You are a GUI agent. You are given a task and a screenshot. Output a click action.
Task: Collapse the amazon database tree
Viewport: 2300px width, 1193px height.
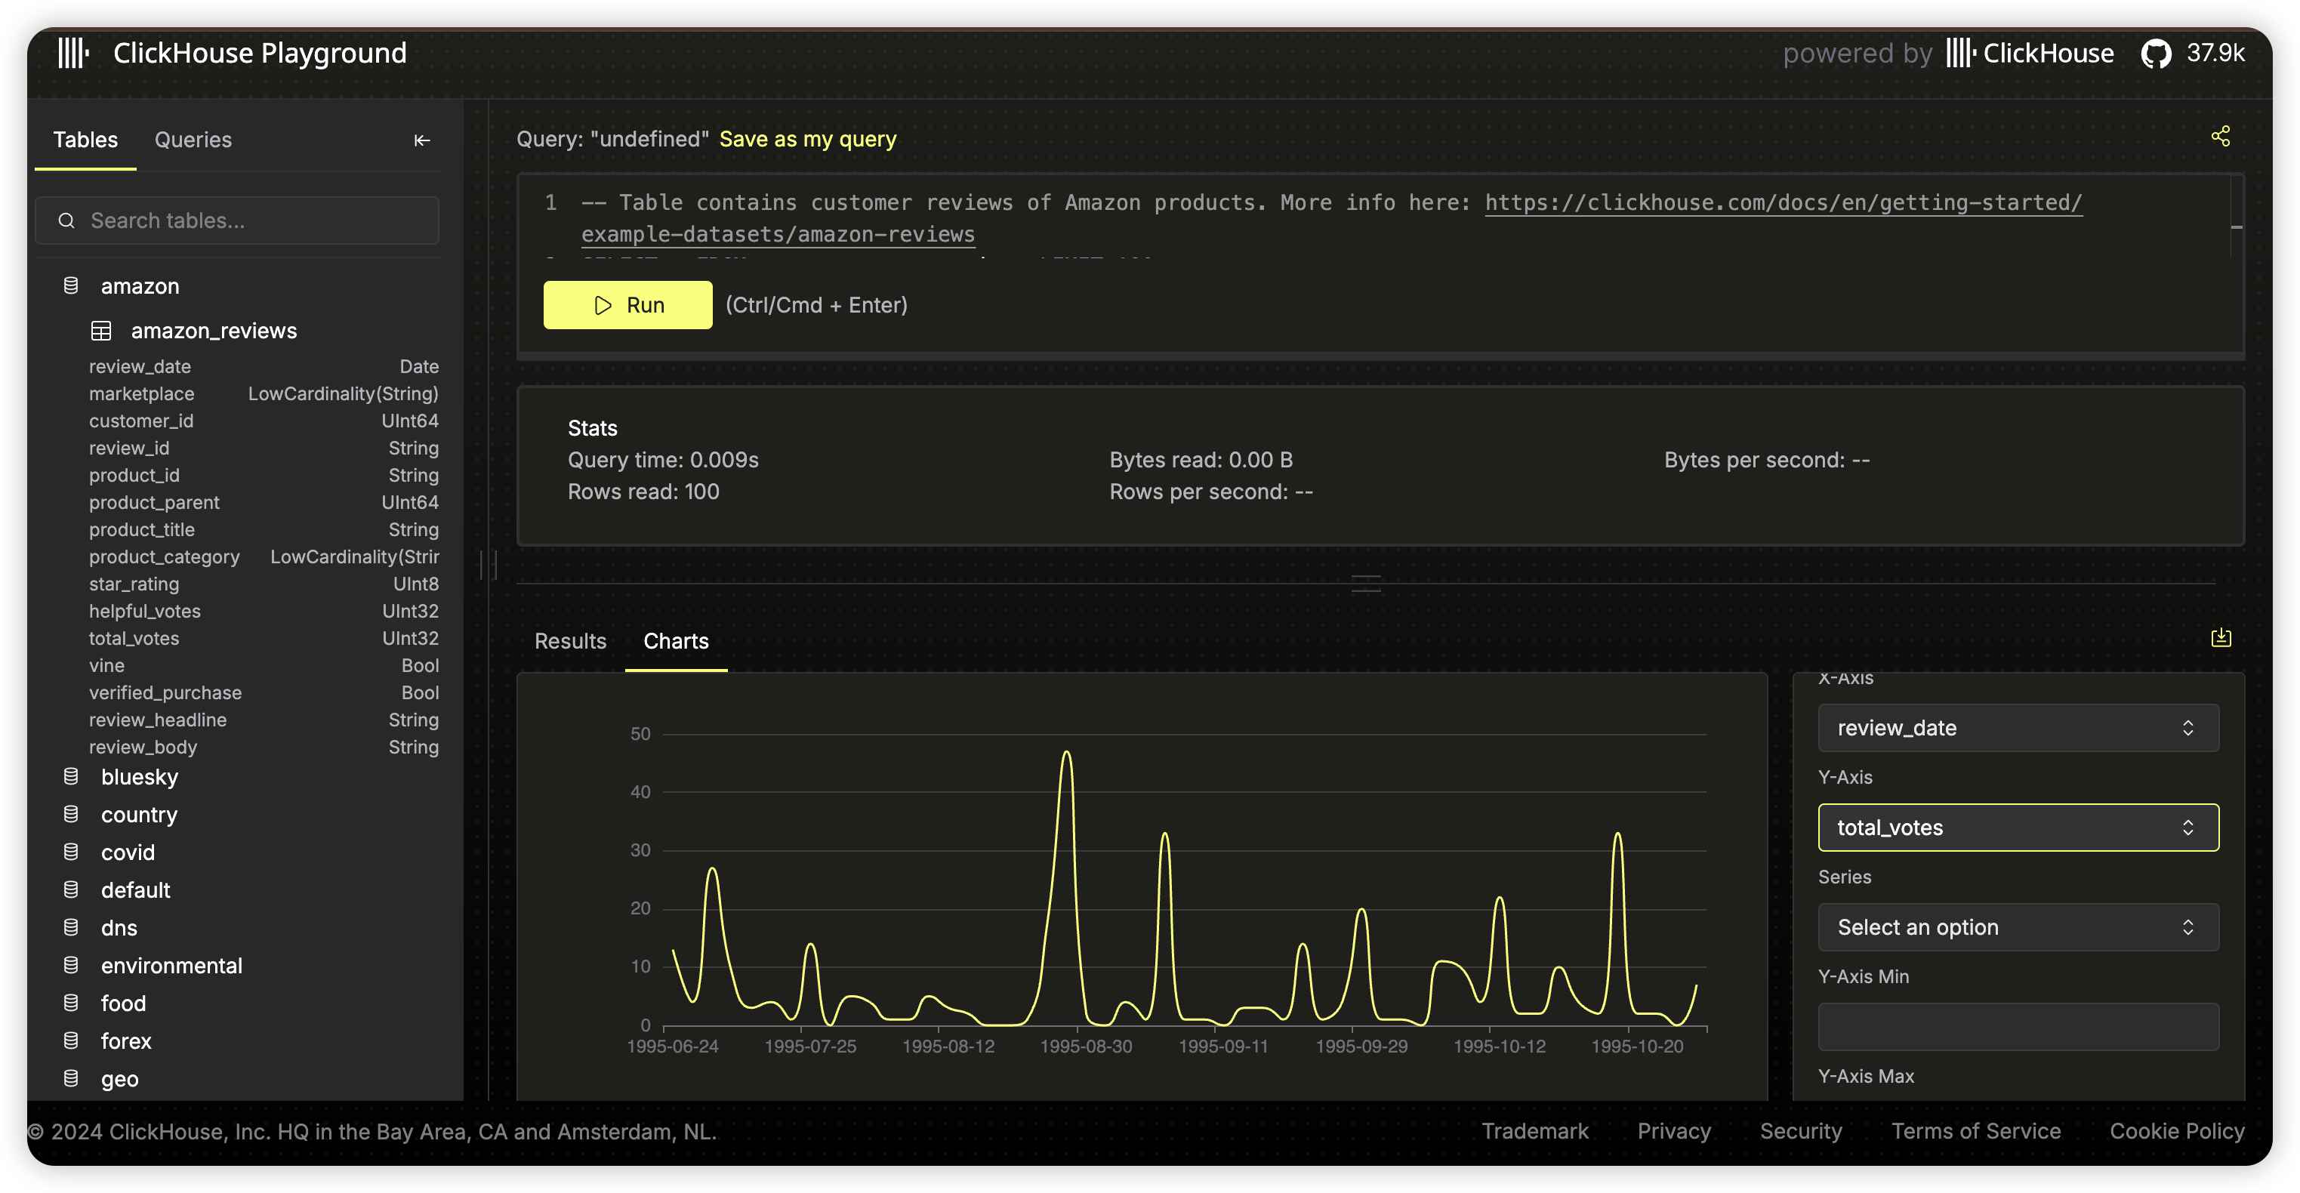click(x=140, y=285)
